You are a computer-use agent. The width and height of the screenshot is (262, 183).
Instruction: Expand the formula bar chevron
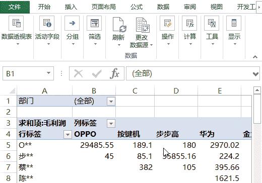click(255, 74)
